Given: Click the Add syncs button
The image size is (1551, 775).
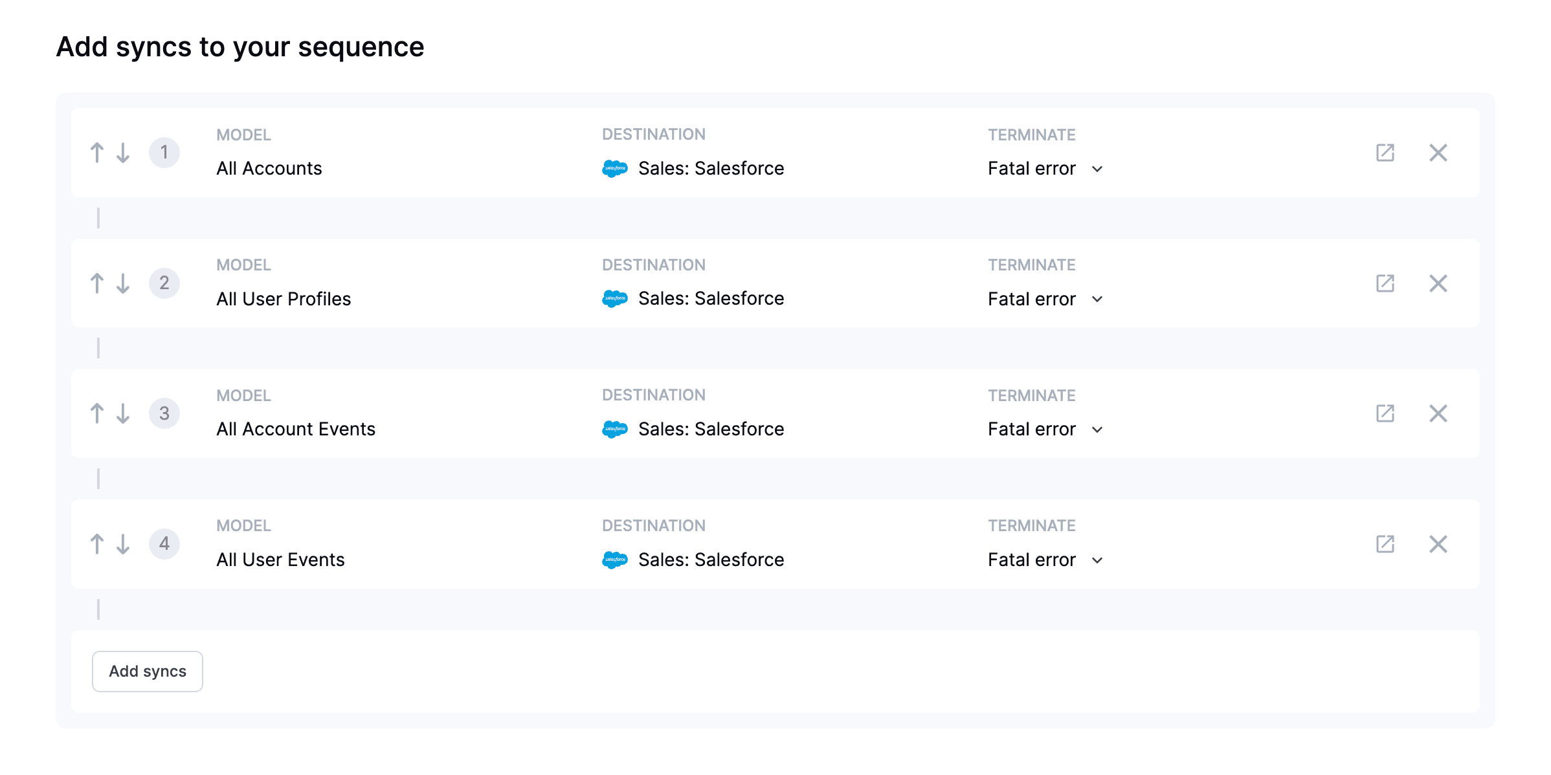Looking at the screenshot, I should click(x=148, y=671).
